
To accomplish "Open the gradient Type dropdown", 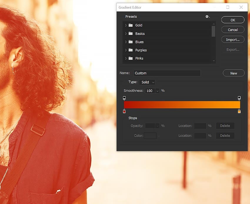I will click(147, 82).
